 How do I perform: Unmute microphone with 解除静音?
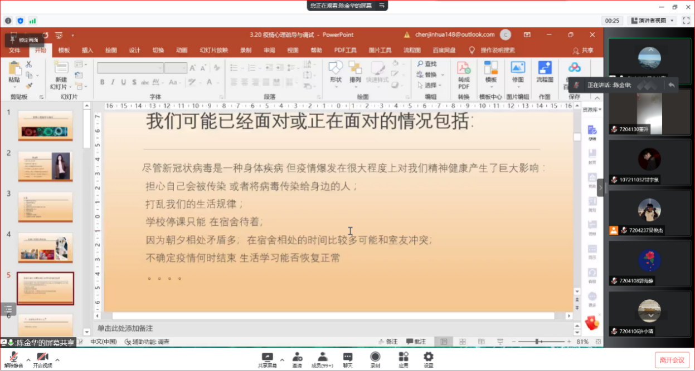point(14,360)
